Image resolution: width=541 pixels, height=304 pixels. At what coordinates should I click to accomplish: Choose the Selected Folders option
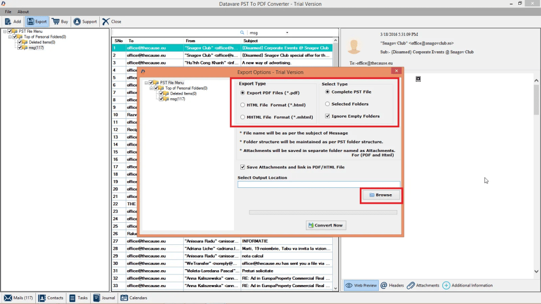328,104
